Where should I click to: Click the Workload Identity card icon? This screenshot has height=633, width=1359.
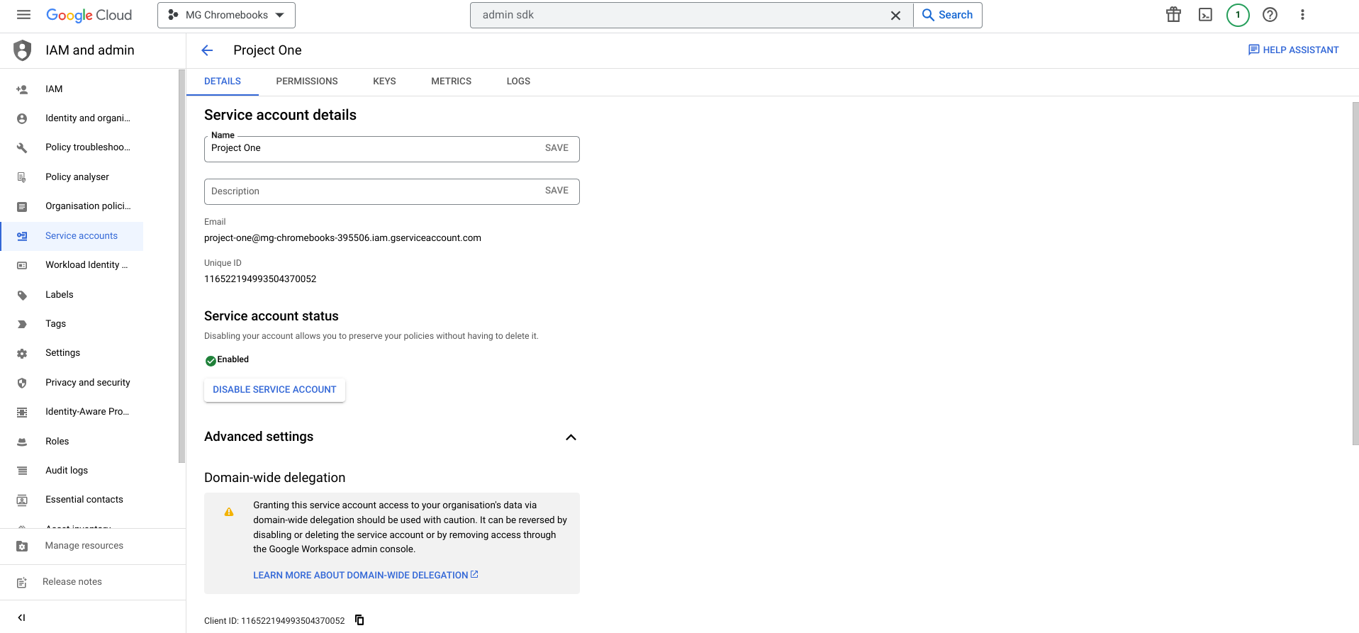point(22,266)
